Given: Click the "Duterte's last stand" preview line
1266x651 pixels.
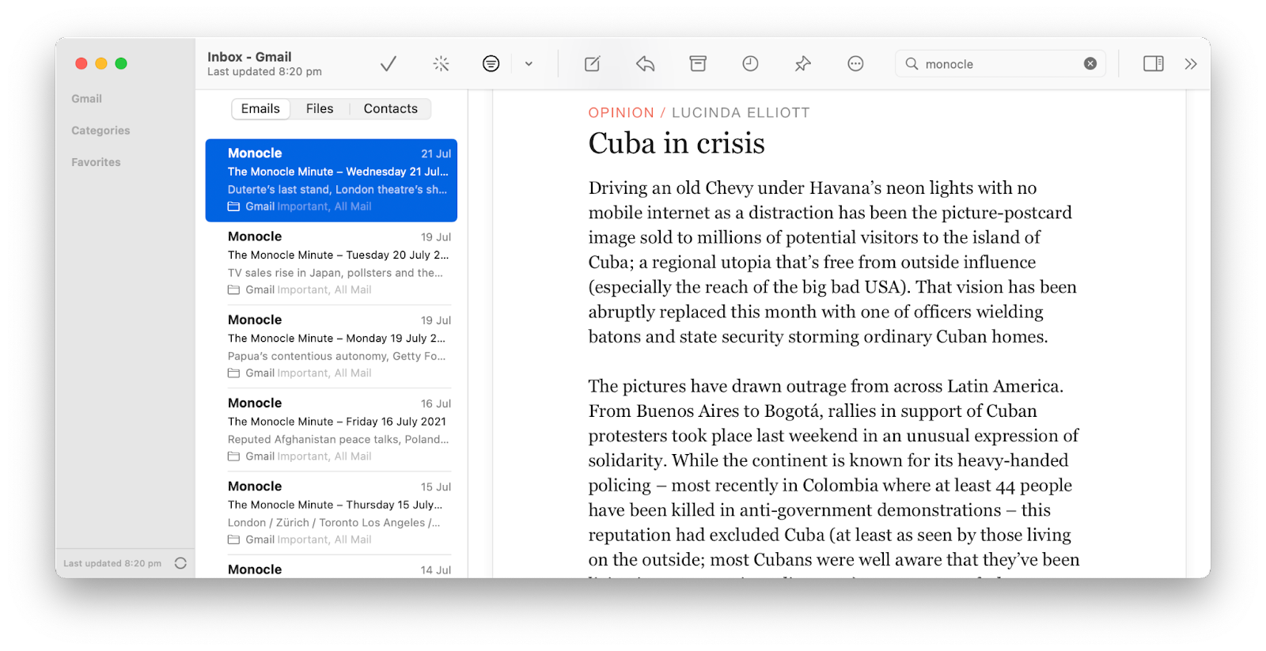Looking at the screenshot, I should coord(337,190).
